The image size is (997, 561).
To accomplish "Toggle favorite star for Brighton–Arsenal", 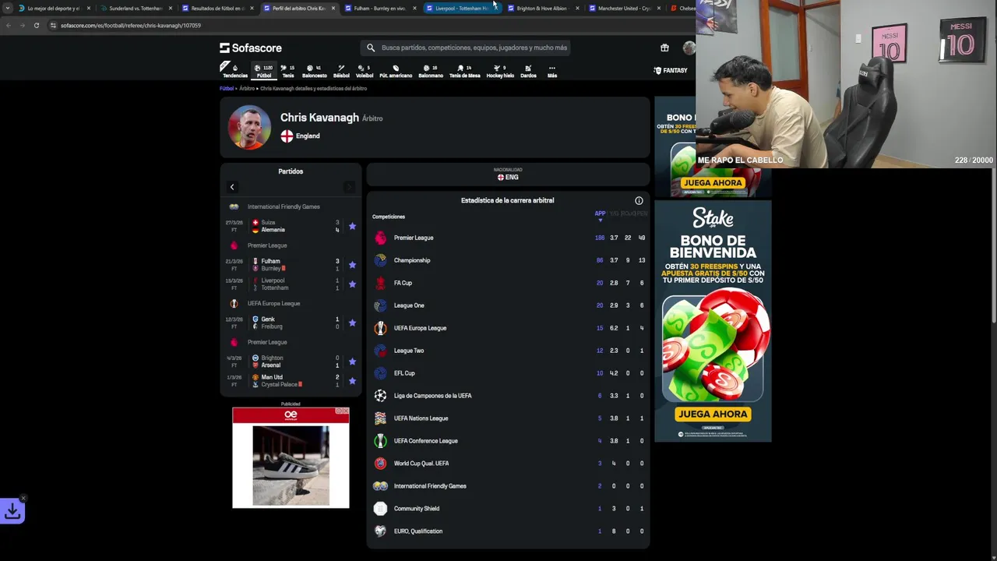I will click(x=352, y=362).
